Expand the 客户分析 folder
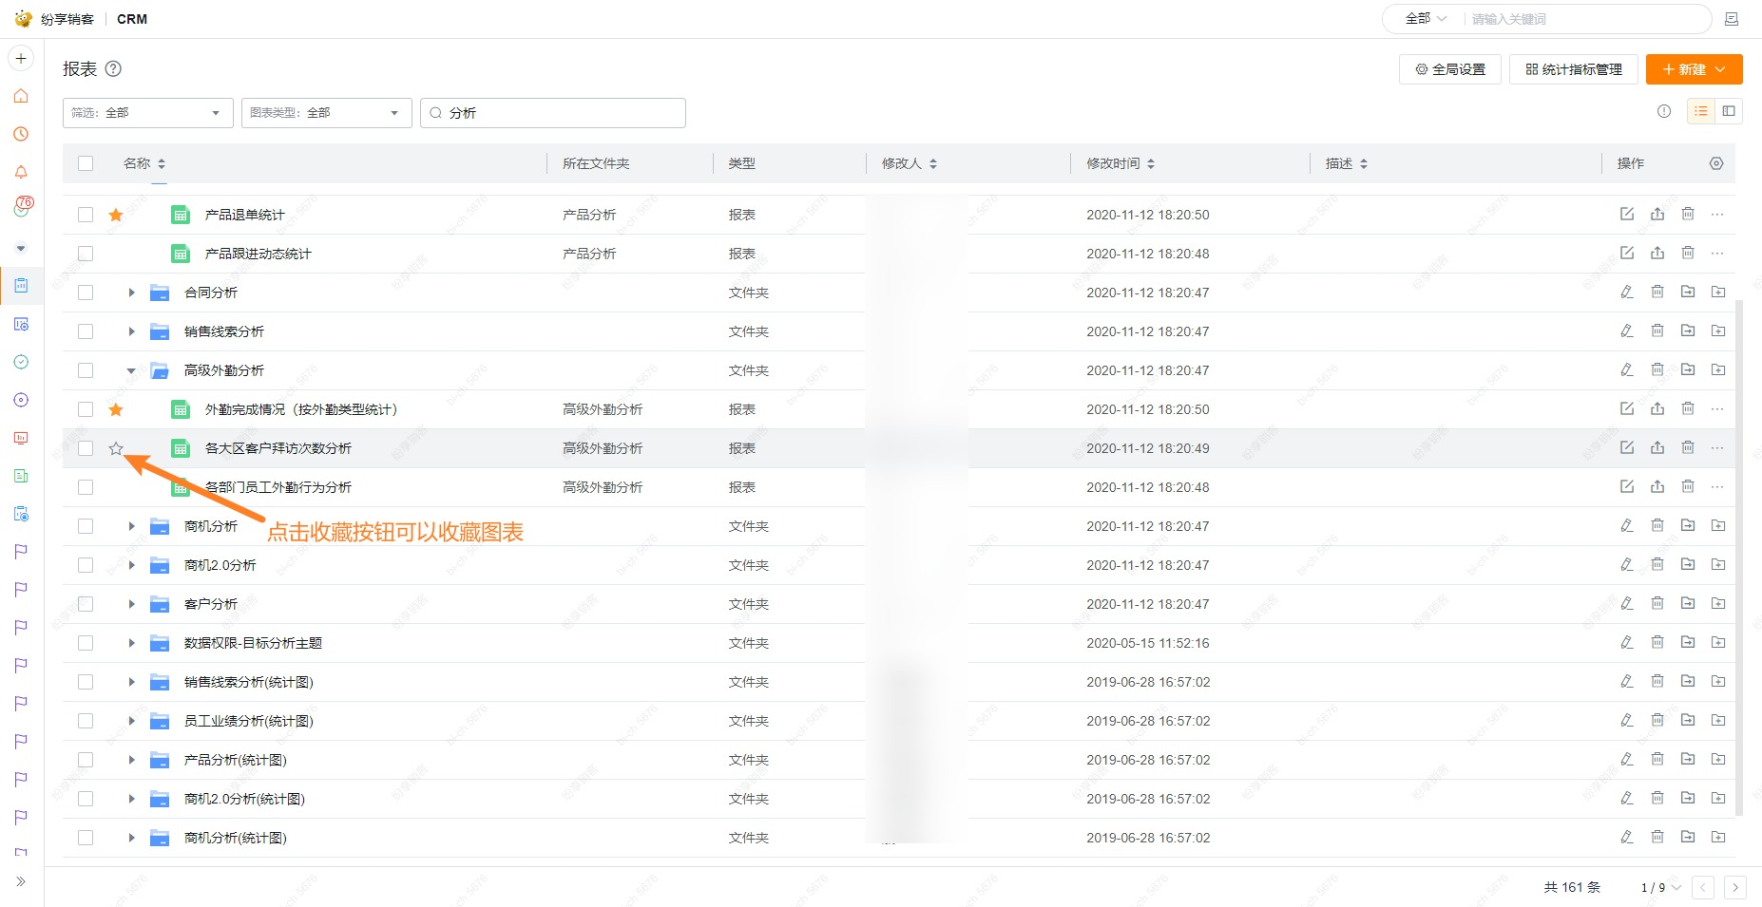Screen dimensions: 1762x907 131,603
